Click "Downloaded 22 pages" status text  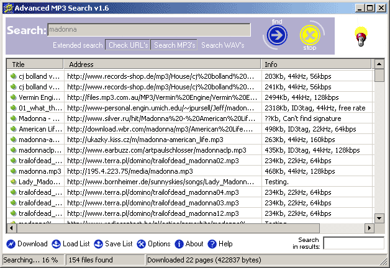point(204,260)
